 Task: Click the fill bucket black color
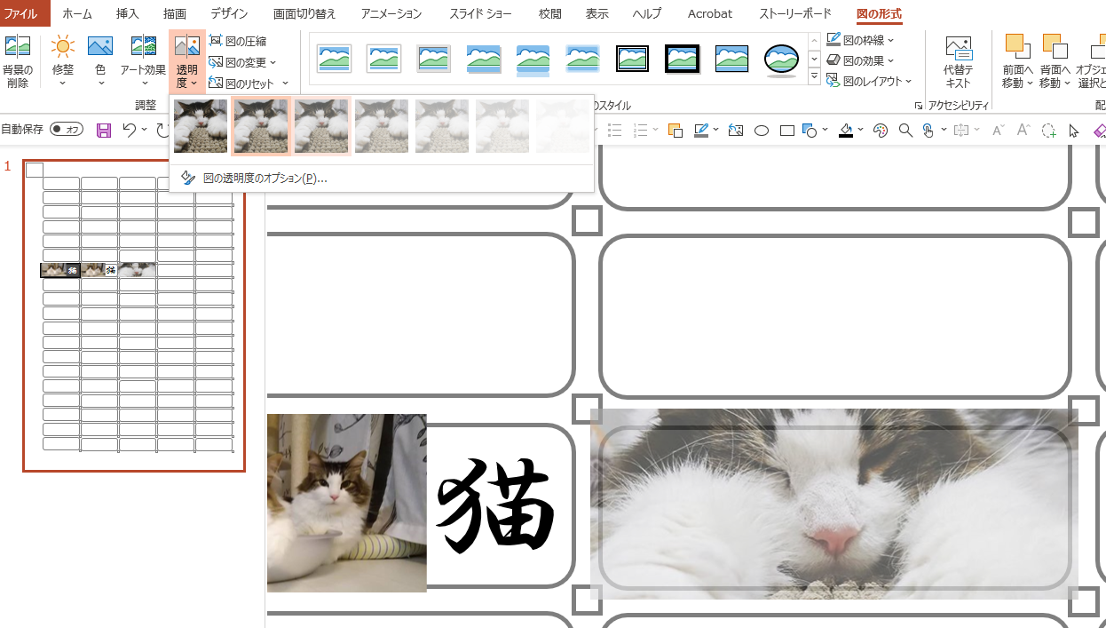pyautogui.click(x=846, y=131)
